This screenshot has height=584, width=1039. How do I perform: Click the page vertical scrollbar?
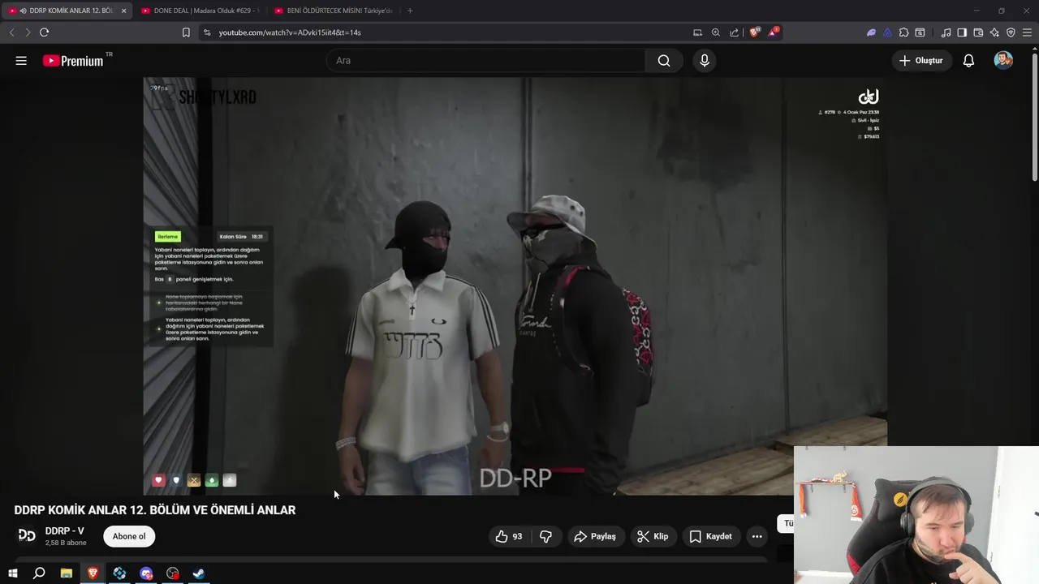coord(1034,118)
